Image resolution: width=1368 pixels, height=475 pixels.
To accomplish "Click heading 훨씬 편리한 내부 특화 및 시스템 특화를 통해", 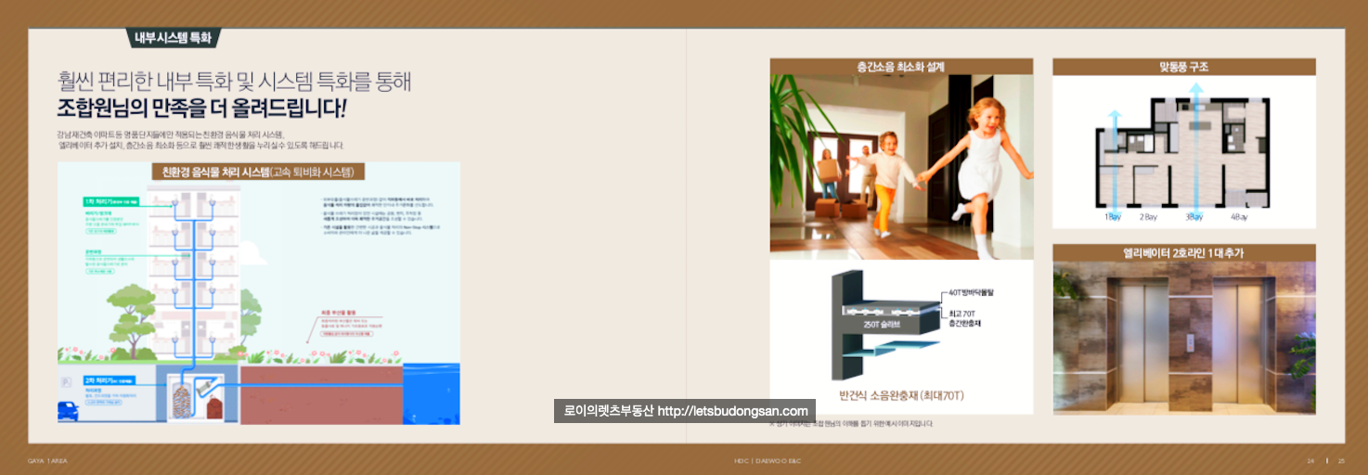I will pos(233,81).
